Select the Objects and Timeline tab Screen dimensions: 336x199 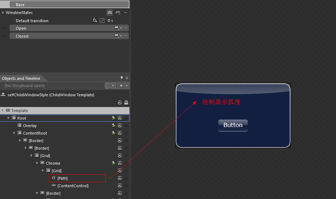[20, 78]
